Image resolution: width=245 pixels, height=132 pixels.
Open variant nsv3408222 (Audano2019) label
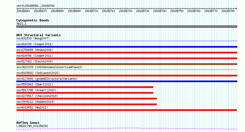(36, 102)
